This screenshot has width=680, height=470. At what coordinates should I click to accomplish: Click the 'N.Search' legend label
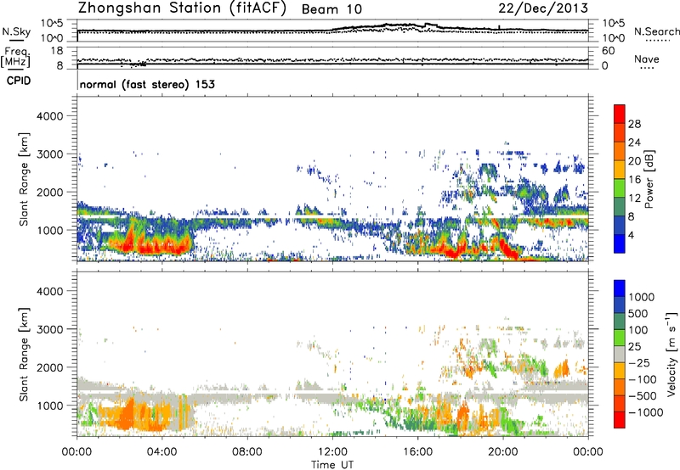point(656,31)
